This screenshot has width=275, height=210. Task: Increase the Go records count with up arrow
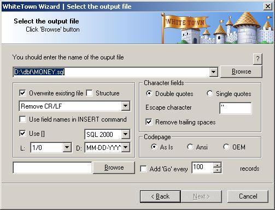tap(217, 165)
